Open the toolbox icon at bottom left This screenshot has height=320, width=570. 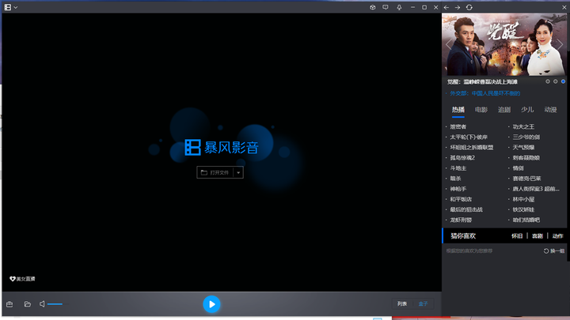coord(9,304)
